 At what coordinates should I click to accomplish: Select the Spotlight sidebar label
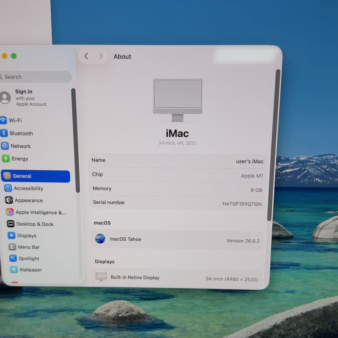pyautogui.click(x=29, y=258)
